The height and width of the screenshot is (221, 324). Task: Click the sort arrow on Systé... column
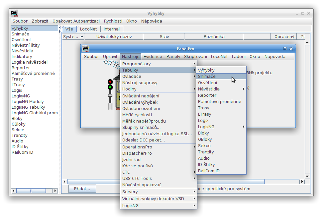pos(81,37)
